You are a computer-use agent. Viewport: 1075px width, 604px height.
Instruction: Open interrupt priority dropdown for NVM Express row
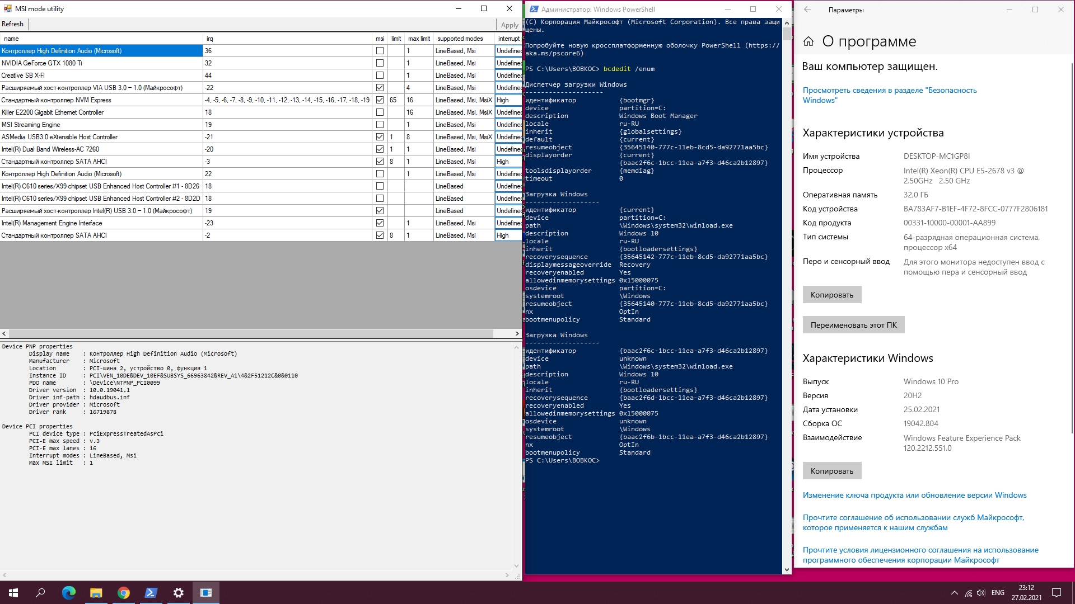[508, 100]
